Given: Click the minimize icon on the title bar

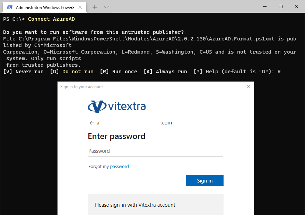Looking at the screenshot, I should click(264, 7).
